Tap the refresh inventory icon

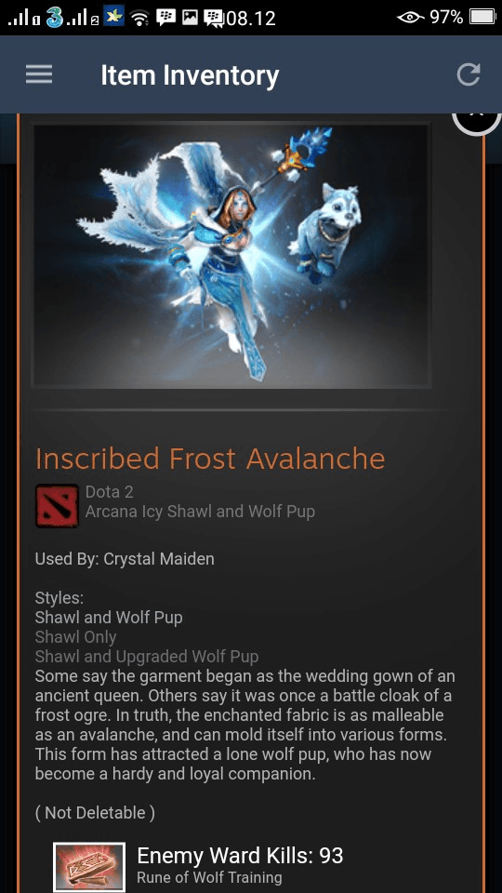[469, 74]
